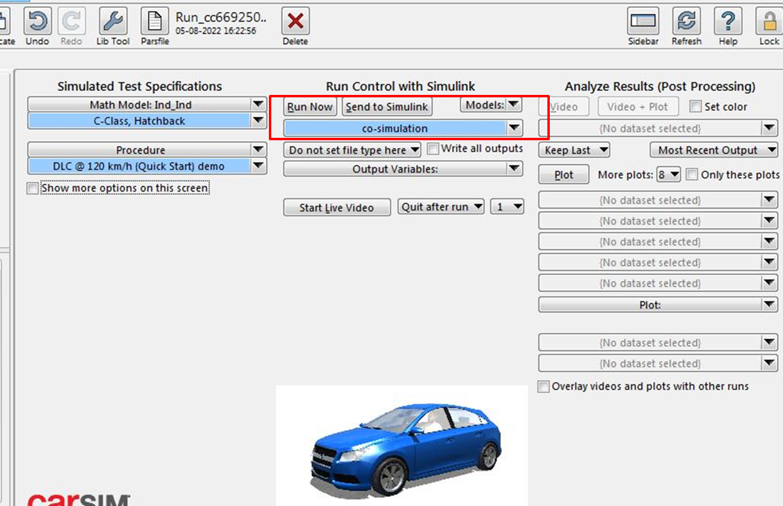Click the Simulated Test Specifications heading

(x=140, y=86)
